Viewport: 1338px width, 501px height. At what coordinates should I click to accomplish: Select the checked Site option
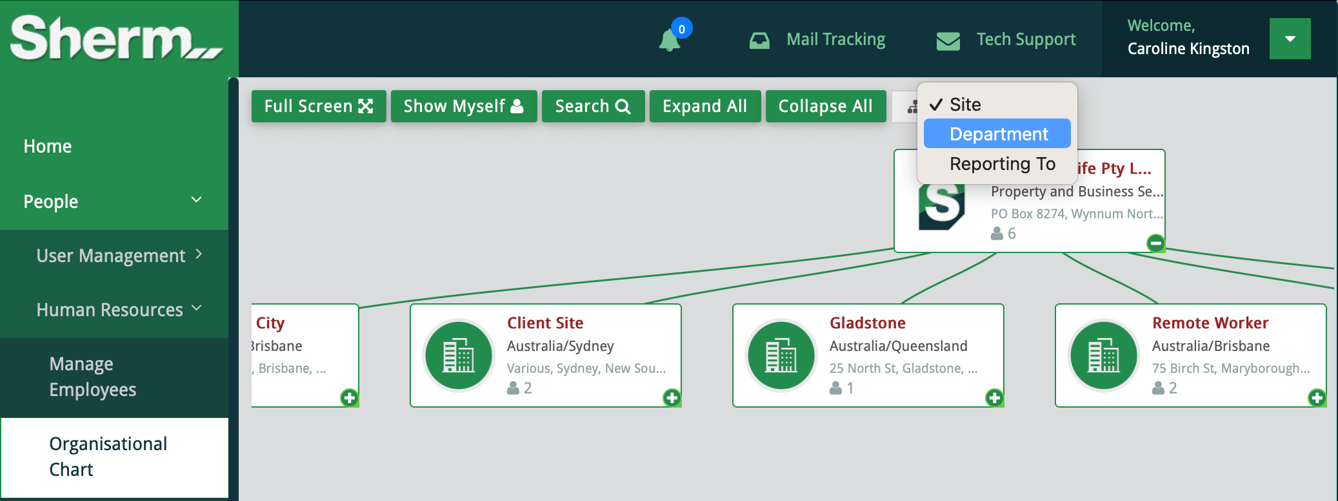[965, 104]
